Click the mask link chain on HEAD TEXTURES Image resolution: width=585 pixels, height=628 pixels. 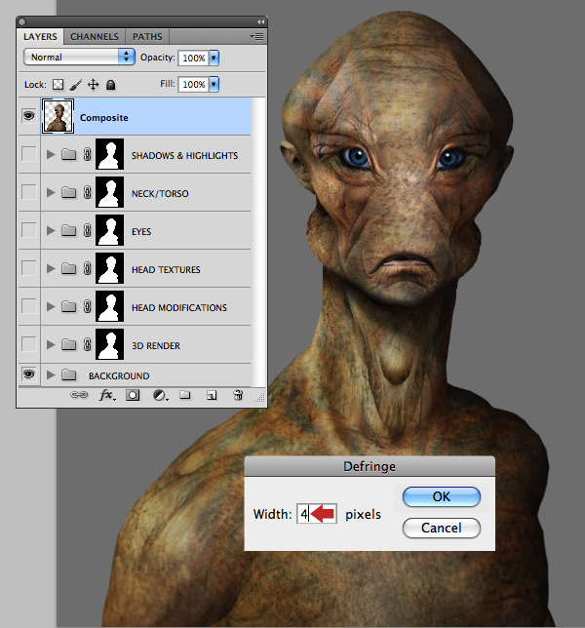[x=88, y=268]
